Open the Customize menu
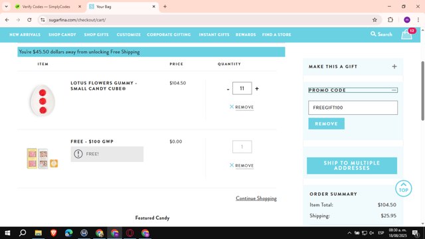 click(x=129, y=35)
